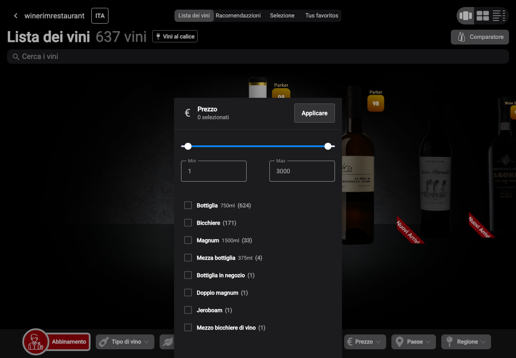This screenshot has height=358, width=516.
Task: Check the Mezzo bicchiere di vino checkbox
Action: pyautogui.click(x=188, y=327)
